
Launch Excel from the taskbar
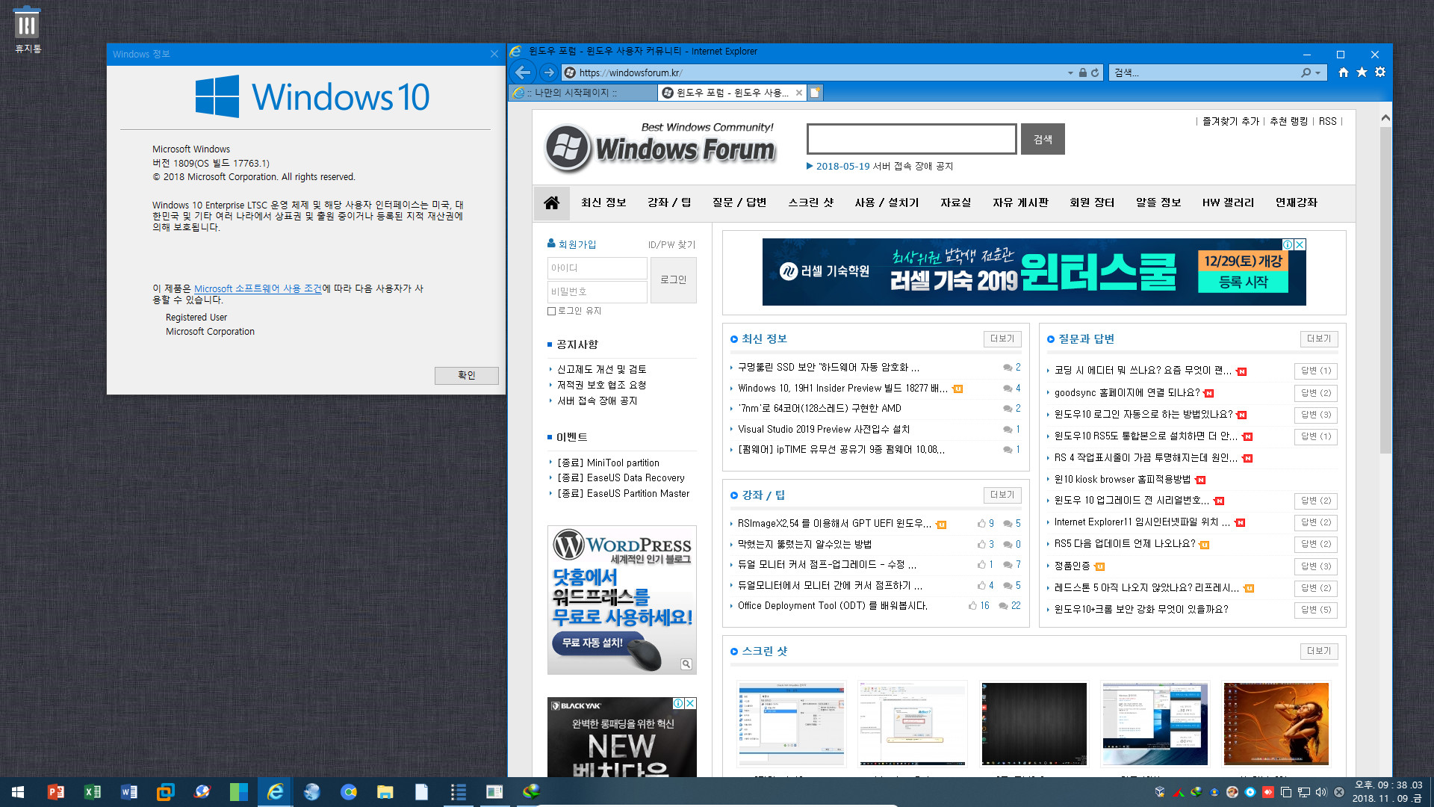coord(92,792)
